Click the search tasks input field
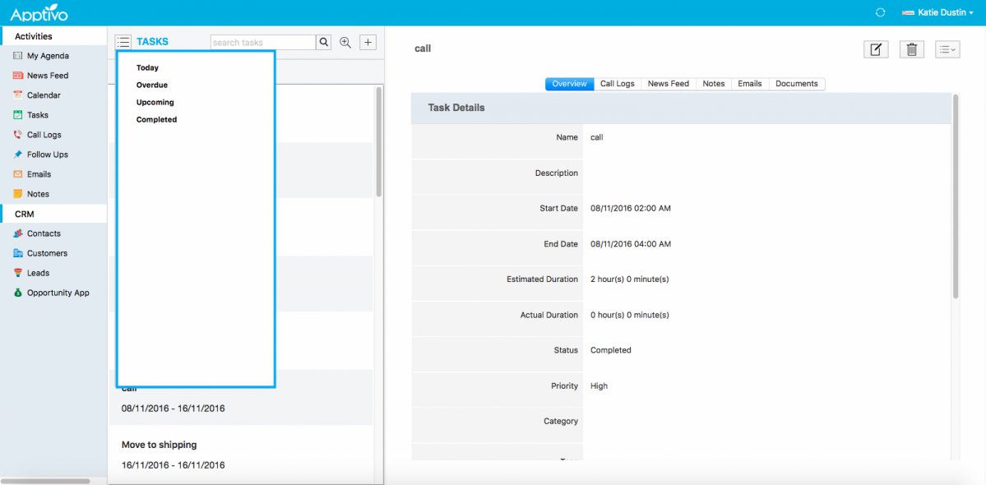Image resolution: width=986 pixels, height=485 pixels. (263, 43)
